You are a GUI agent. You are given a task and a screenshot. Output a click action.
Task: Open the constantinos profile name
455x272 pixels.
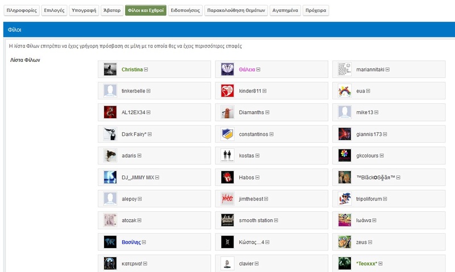click(x=253, y=135)
